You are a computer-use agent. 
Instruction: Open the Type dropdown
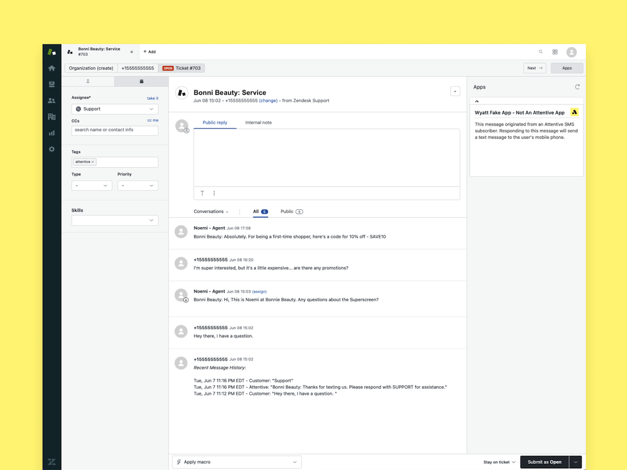point(92,185)
